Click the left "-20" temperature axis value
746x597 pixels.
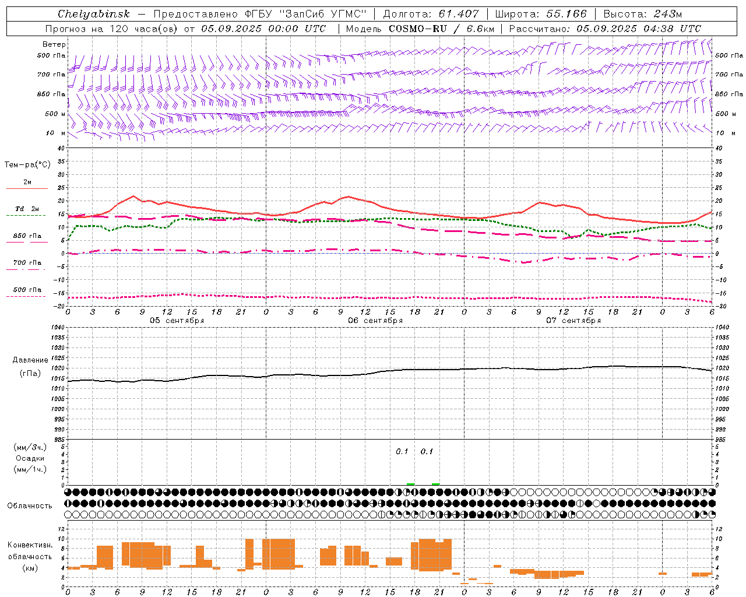(60, 307)
